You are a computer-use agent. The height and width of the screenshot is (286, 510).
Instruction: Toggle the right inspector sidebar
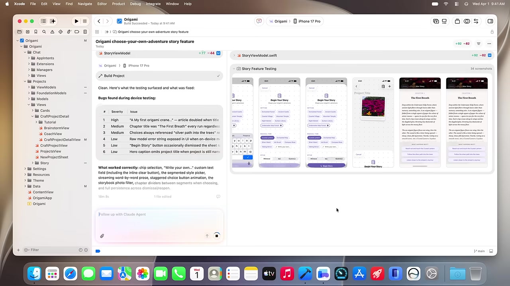490,21
